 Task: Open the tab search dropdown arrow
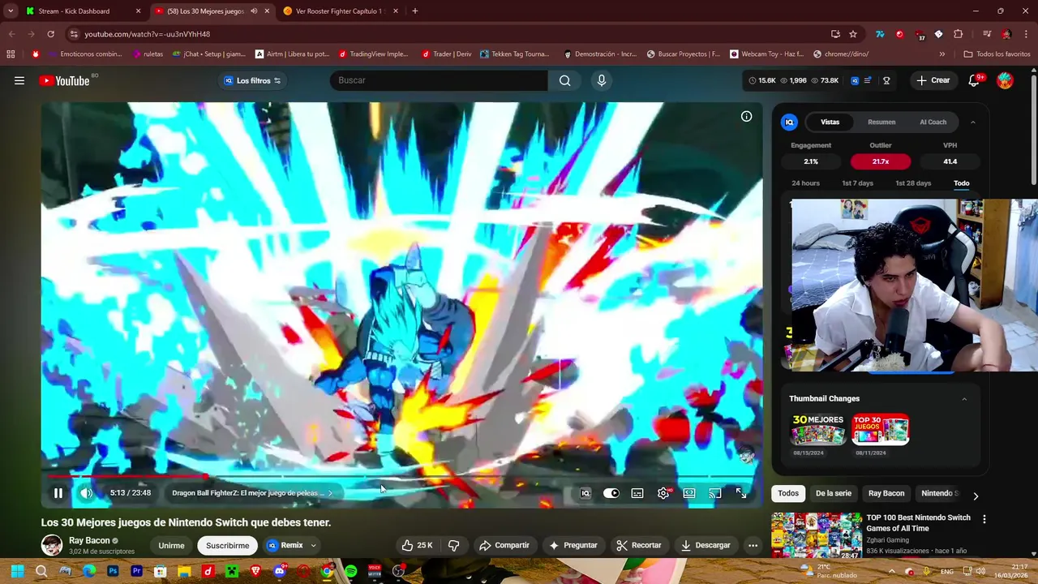pos(11,11)
